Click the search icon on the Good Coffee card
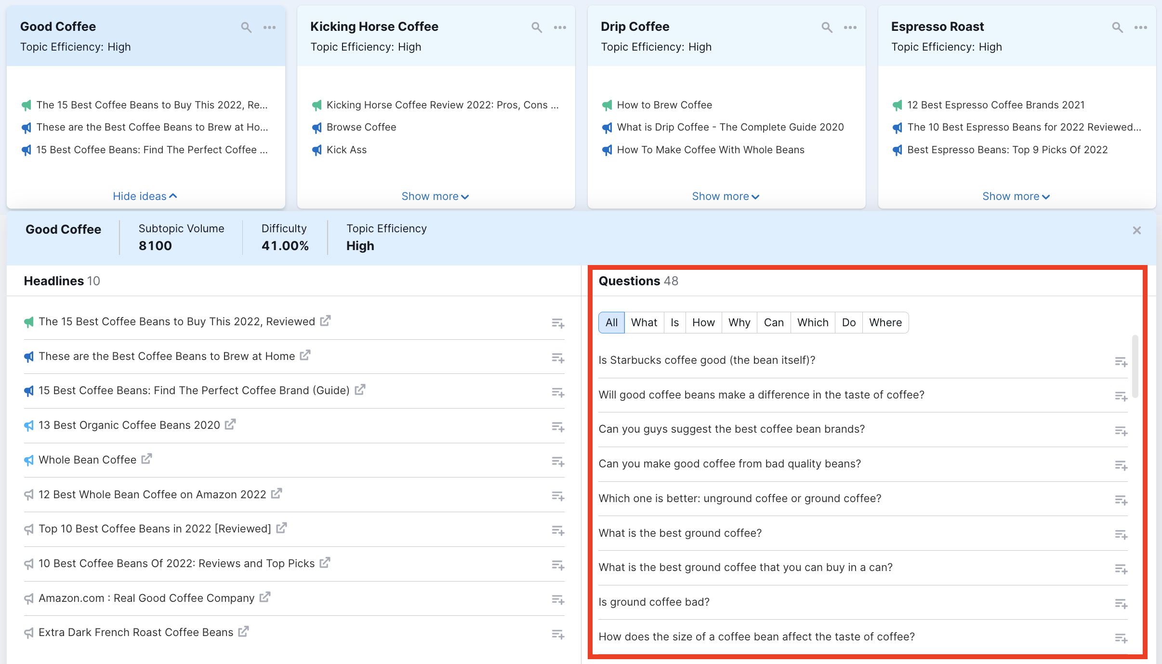 click(x=246, y=27)
